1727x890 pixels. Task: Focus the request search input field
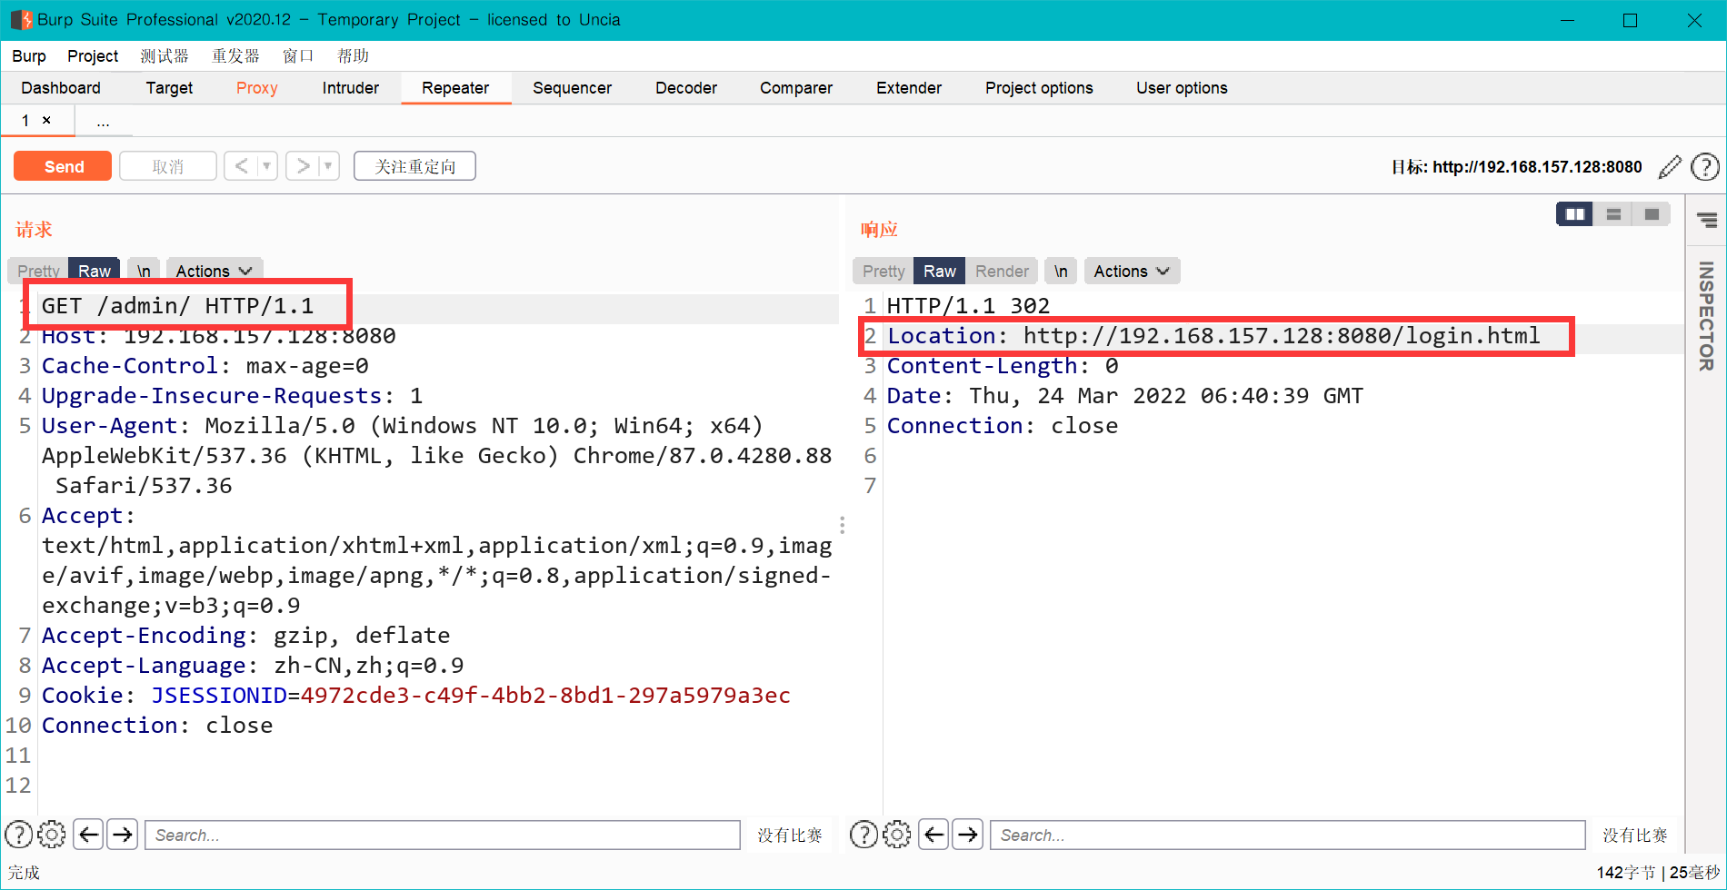[x=443, y=835]
